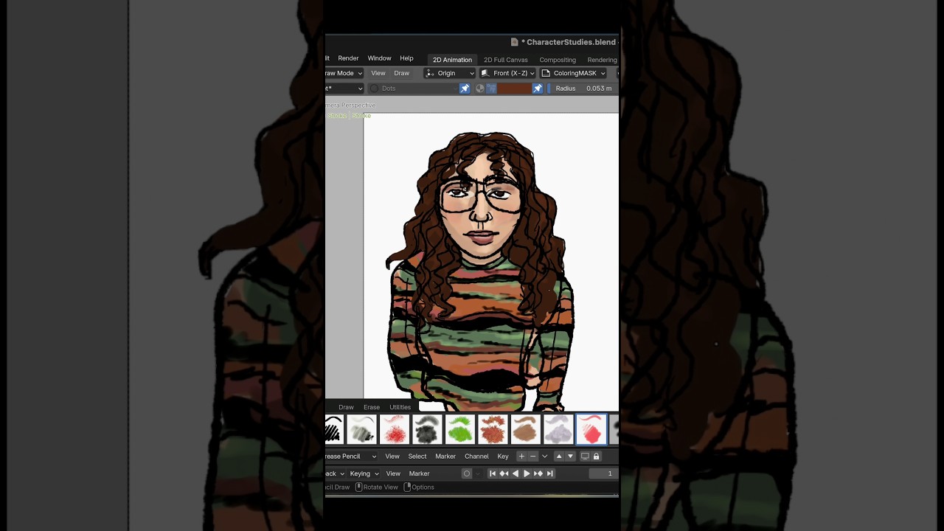Jump to the previous keyframe
This screenshot has height=531, width=944.
(504, 473)
